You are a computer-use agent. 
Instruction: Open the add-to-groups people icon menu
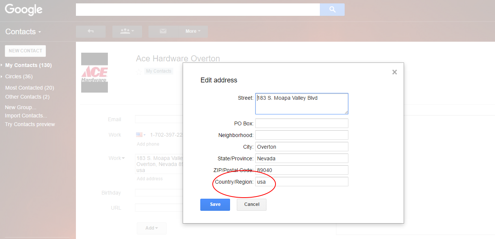click(127, 31)
